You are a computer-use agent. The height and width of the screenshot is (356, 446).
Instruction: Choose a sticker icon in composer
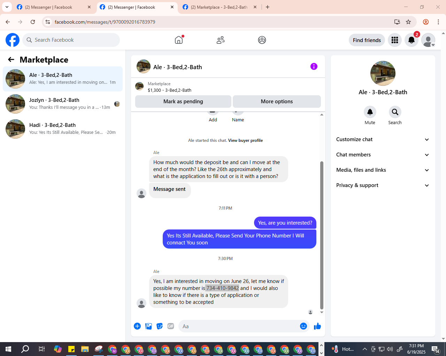coord(160,326)
